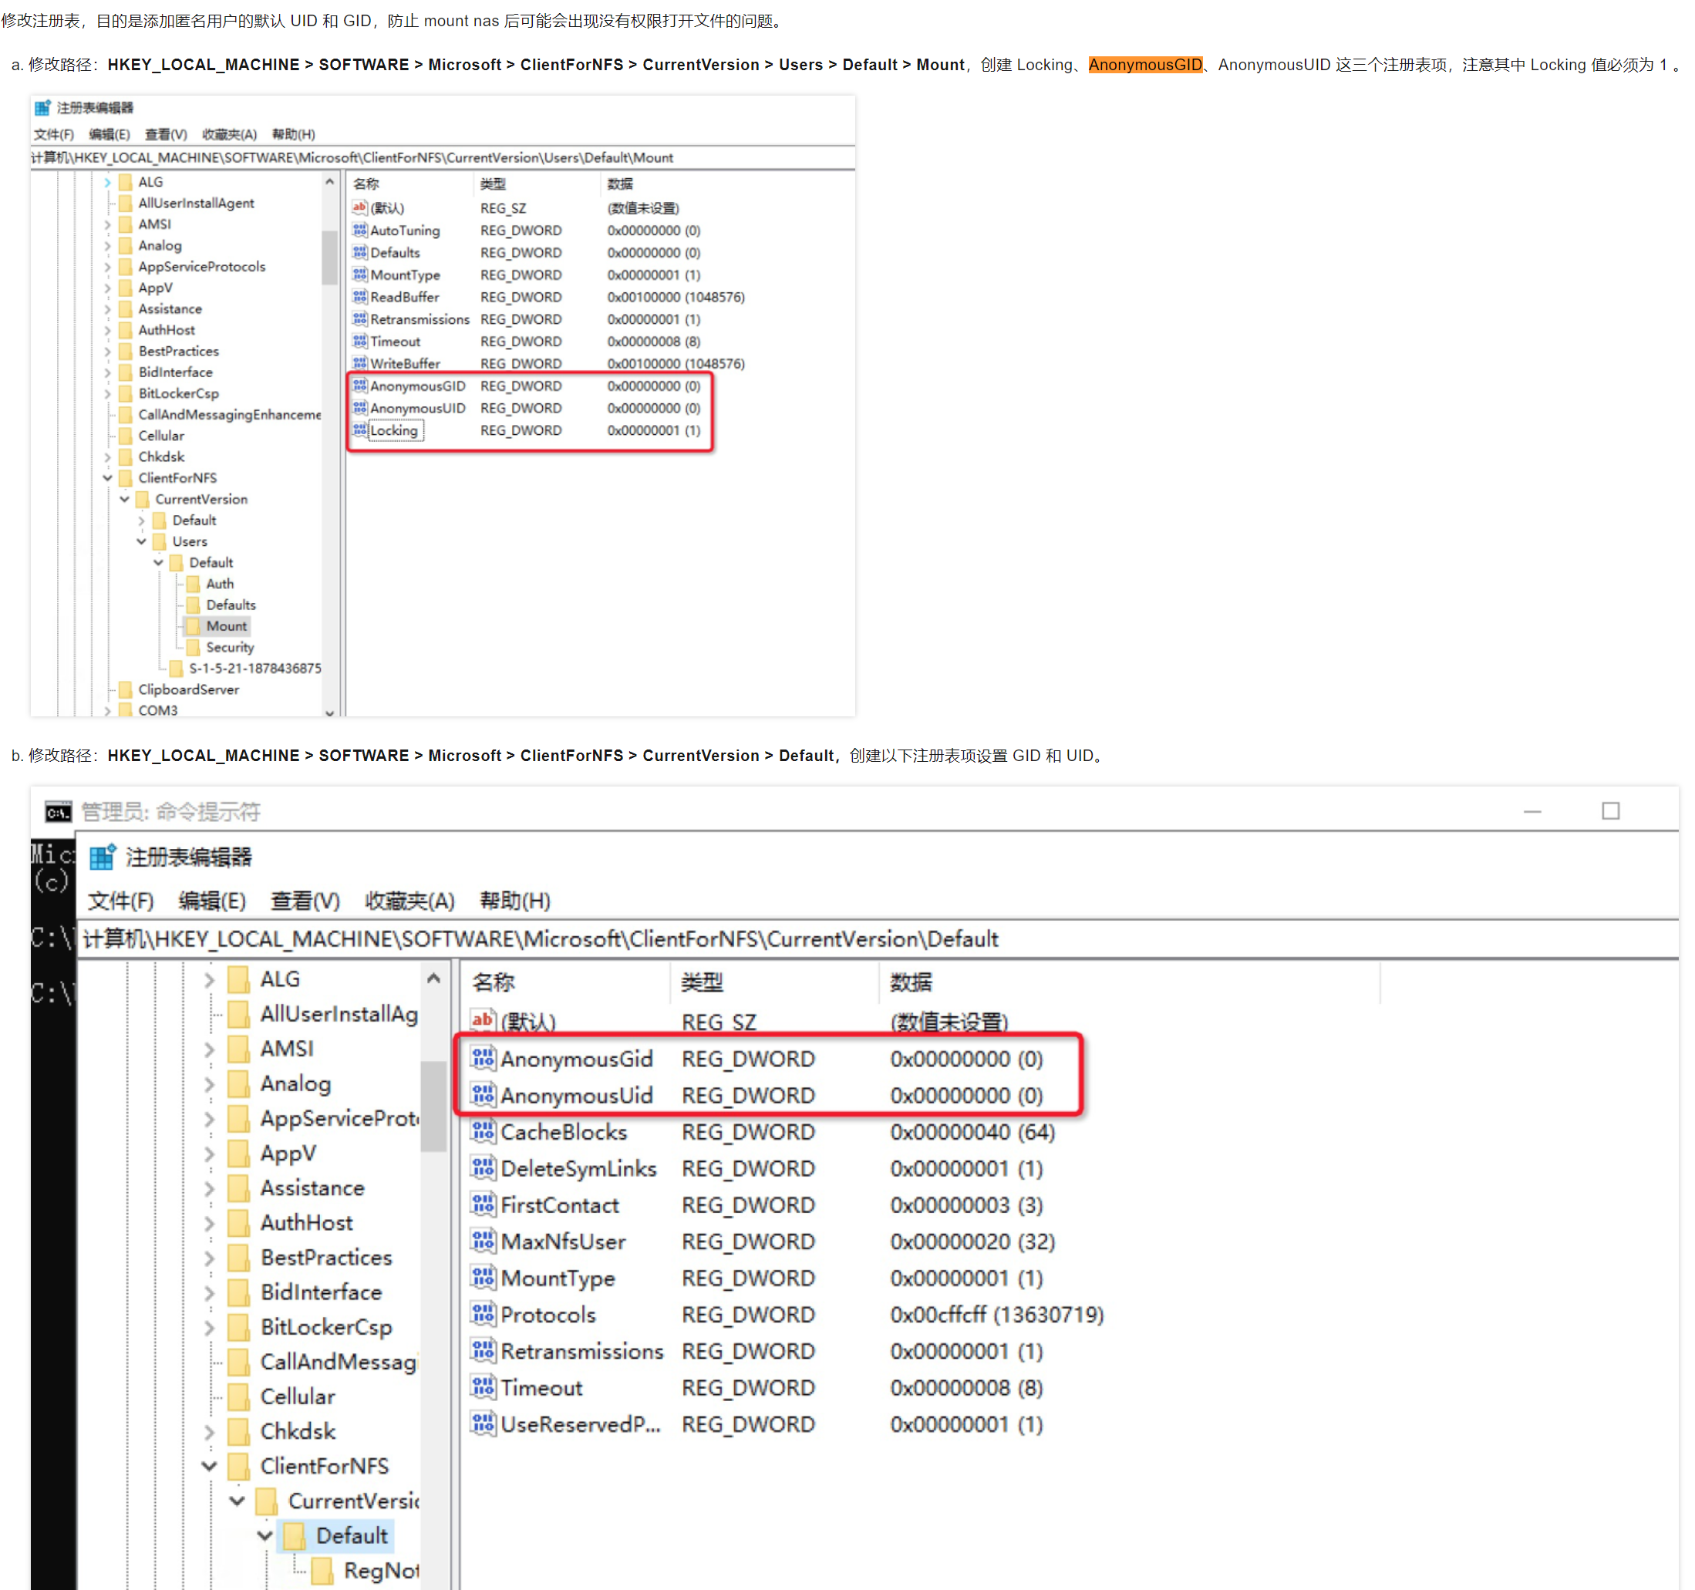Select the Mount key in upper tree
Screen dimensions: 1695x1590
coord(226,626)
